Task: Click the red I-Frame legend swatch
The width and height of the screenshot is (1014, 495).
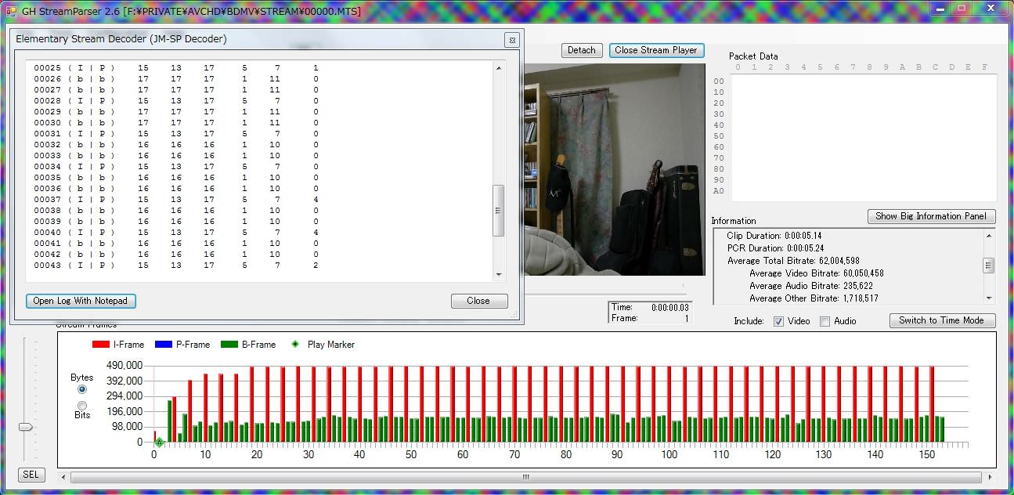Action: click(101, 345)
